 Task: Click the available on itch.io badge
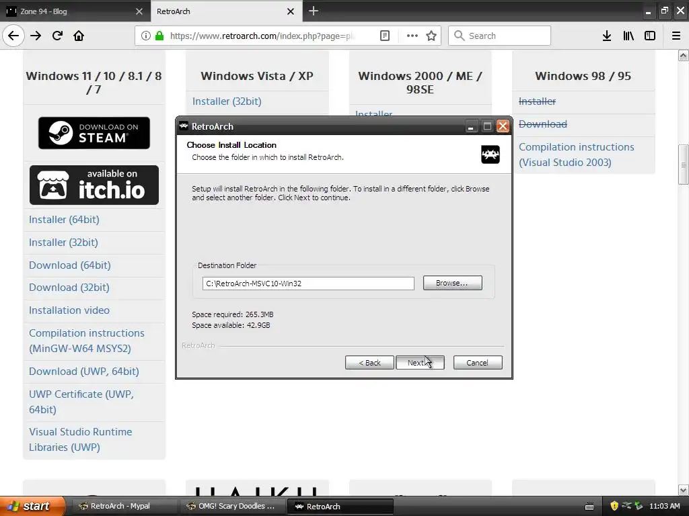(94, 185)
